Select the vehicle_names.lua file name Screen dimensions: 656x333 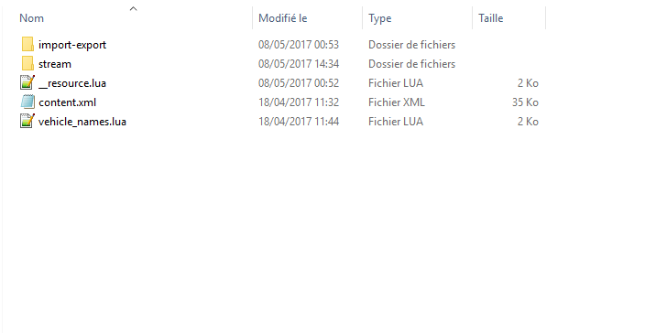(x=82, y=122)
